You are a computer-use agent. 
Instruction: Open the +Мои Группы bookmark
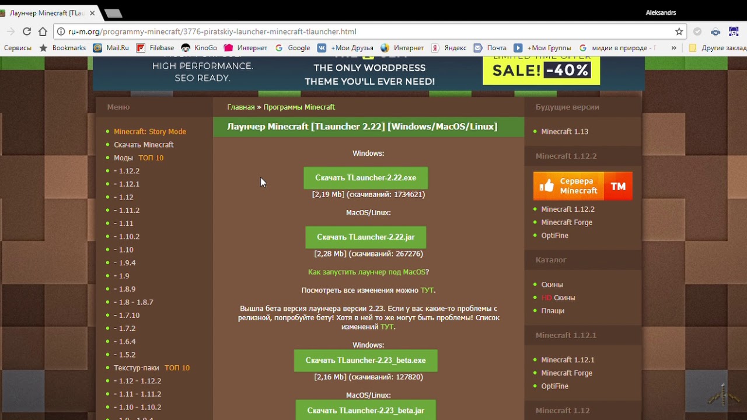(542, 48)
